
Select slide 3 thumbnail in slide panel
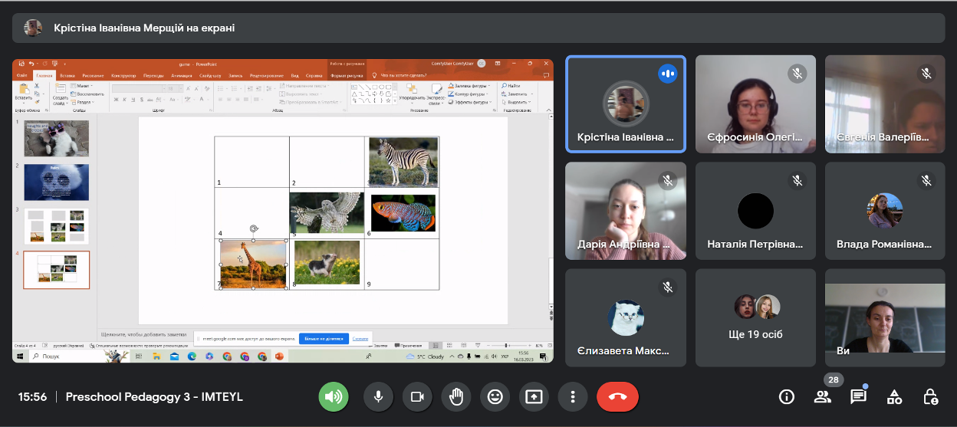[x=57, y=226]
